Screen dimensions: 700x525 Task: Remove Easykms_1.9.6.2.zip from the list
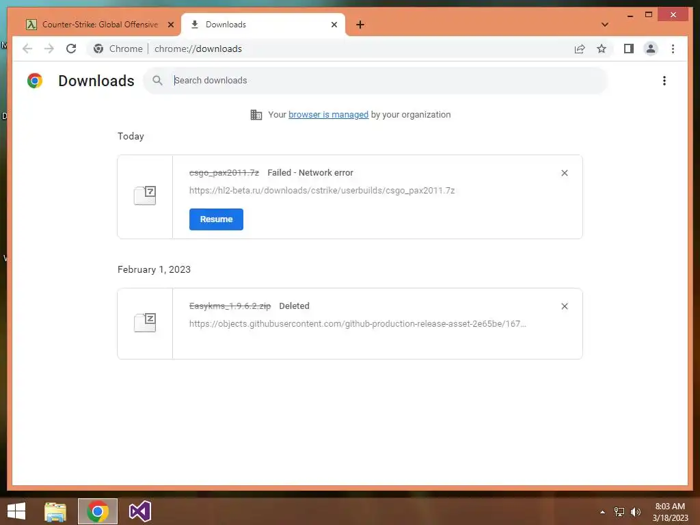pos(564,306)
